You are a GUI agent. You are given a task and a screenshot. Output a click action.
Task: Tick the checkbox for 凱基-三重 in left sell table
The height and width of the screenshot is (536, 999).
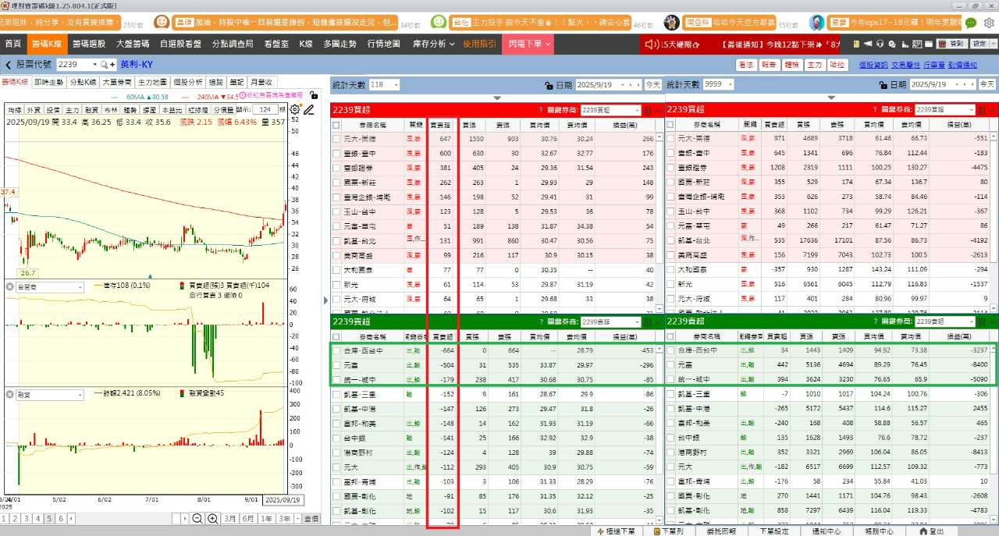click(336, 394)
